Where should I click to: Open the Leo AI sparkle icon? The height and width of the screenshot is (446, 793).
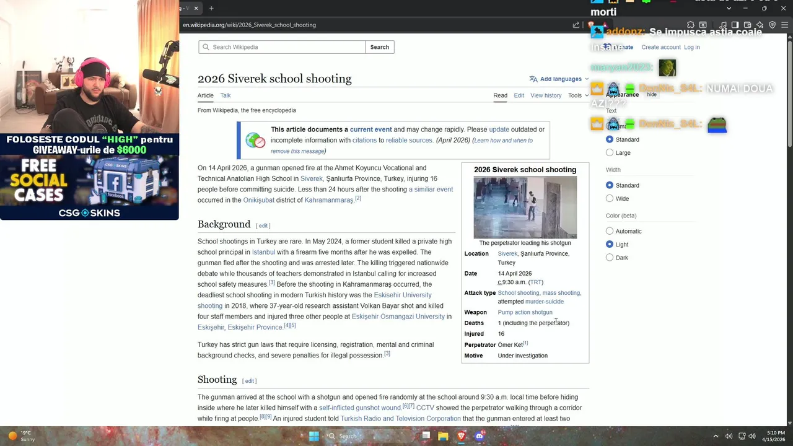click(760, 25)
